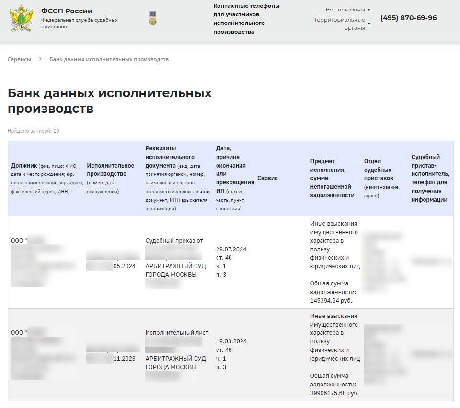Open the ФССП России site title link
460x408 pixels.
[67, 11]
